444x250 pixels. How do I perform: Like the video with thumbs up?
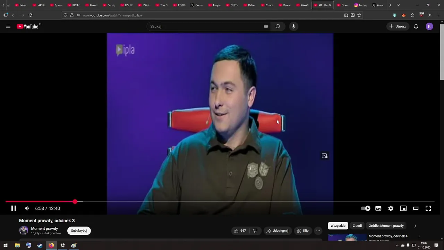point(240,231)
